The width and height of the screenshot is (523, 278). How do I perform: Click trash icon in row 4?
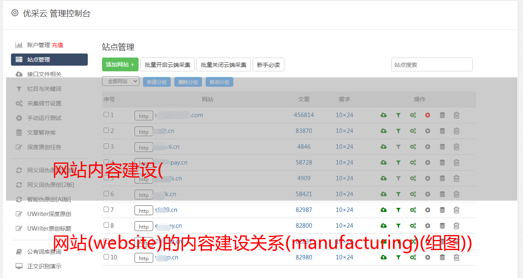456,163
